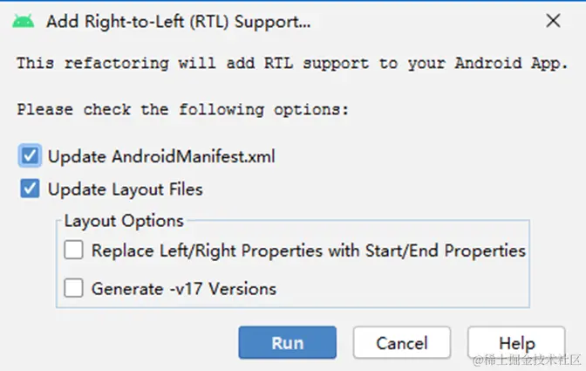Close the RTL Support dialog
The image size is (586, 371).
[552, 20]
